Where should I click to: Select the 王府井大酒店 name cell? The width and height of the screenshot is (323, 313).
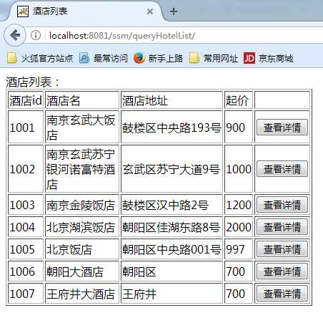[x=82, y=294]
